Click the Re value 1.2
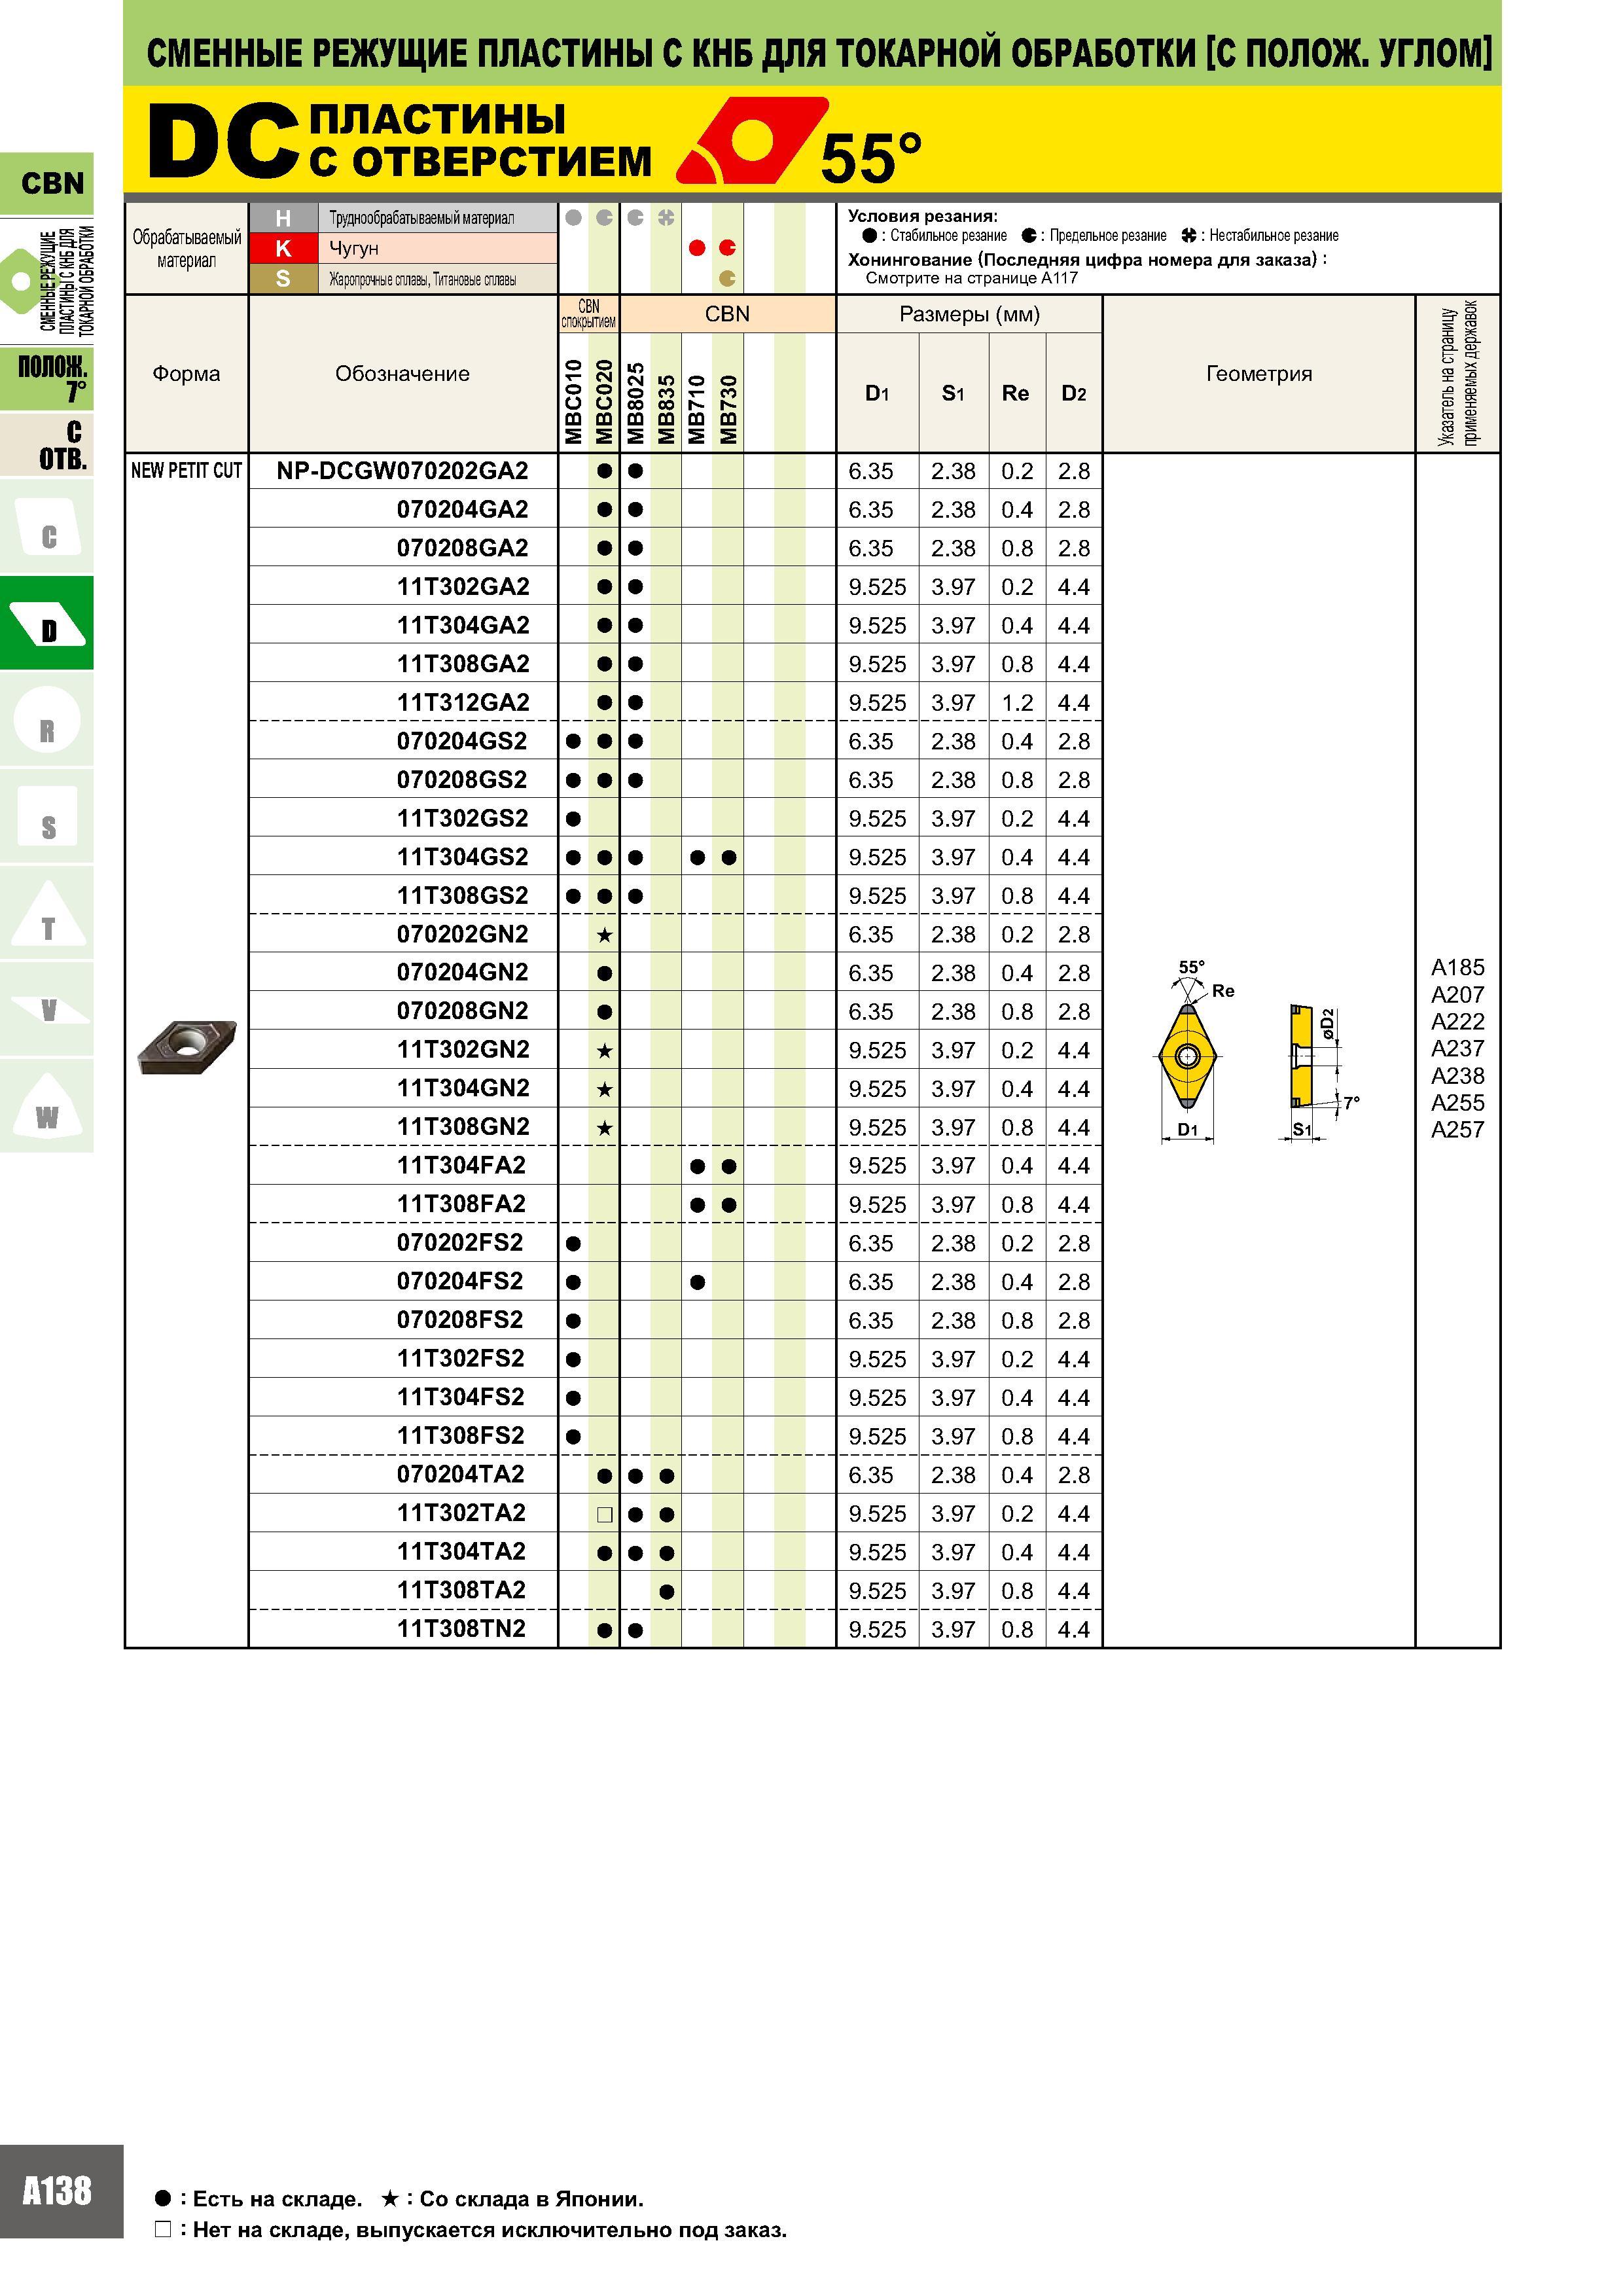 (1017, 703)
